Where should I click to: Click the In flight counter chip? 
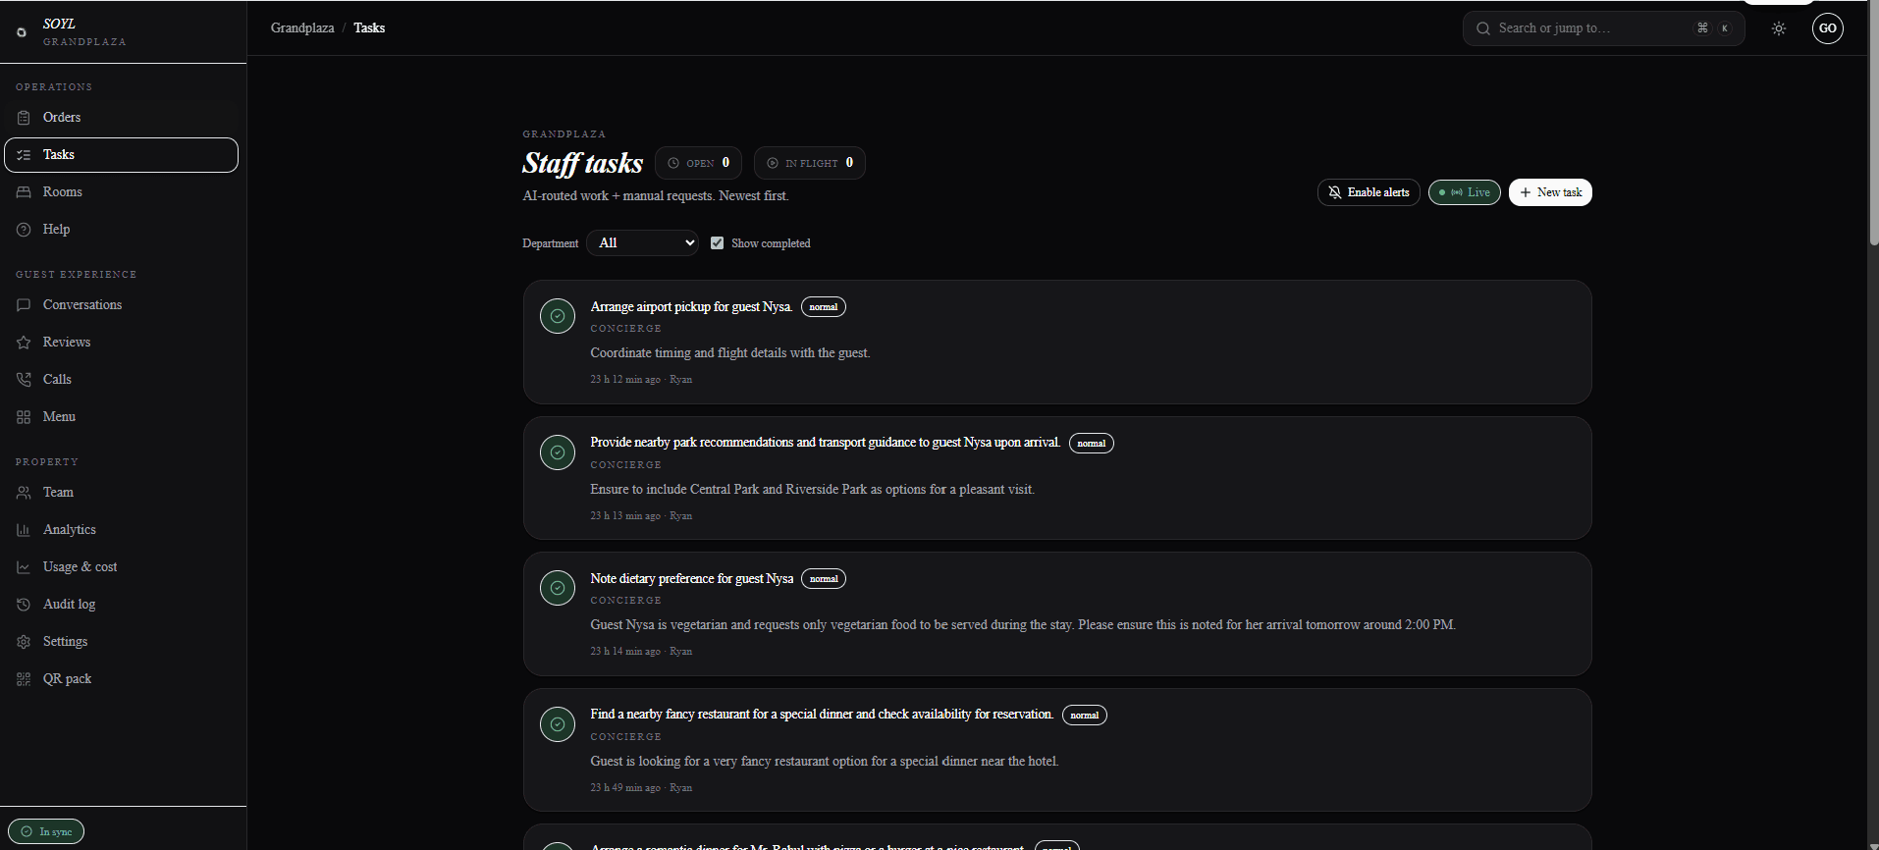click(809, 163)
